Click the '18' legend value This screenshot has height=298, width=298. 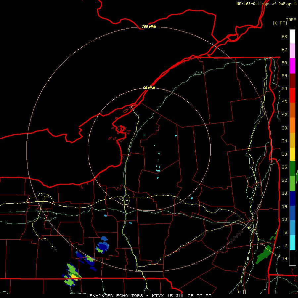(x=284, y=193)
